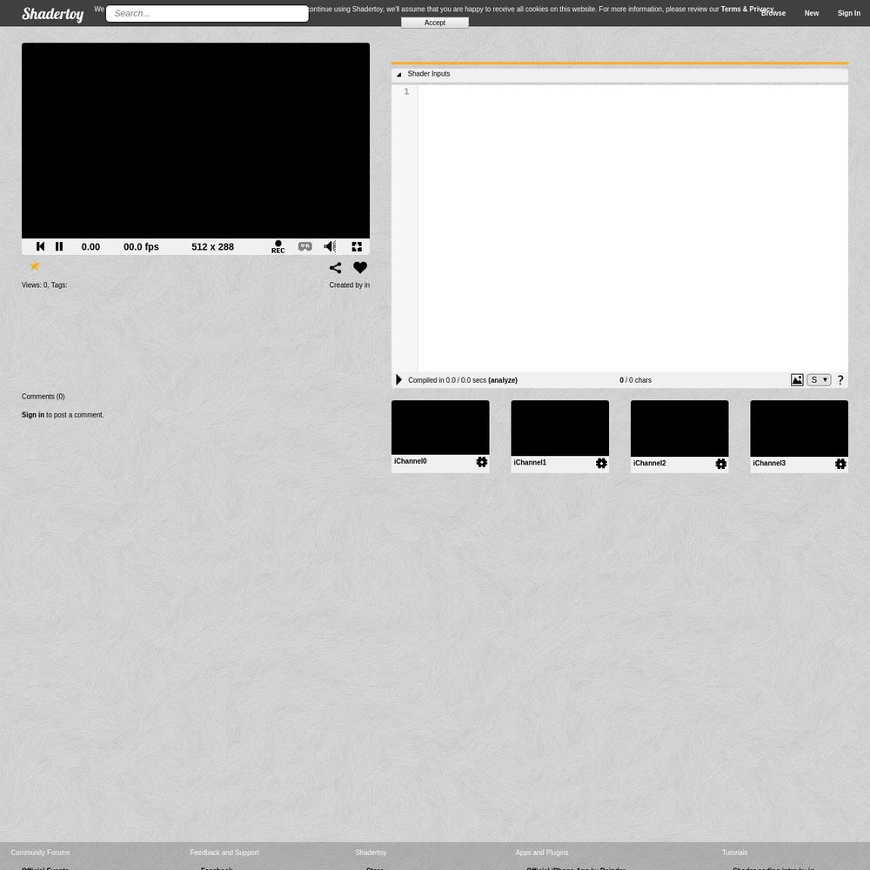
Task: Click the Sign in link under Comments
Action: (33, 415)
